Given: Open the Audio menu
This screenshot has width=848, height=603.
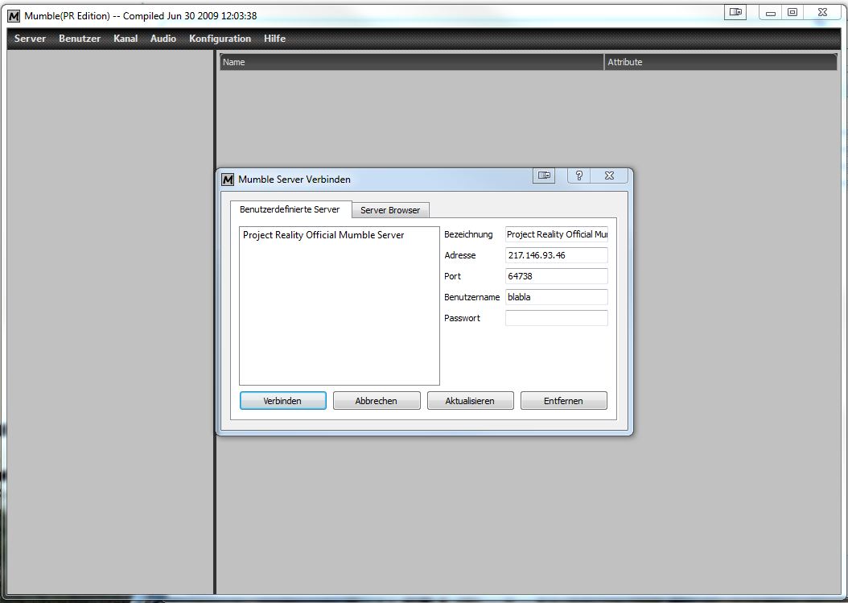Looking at the screenshot, I should tap(163, 39).
